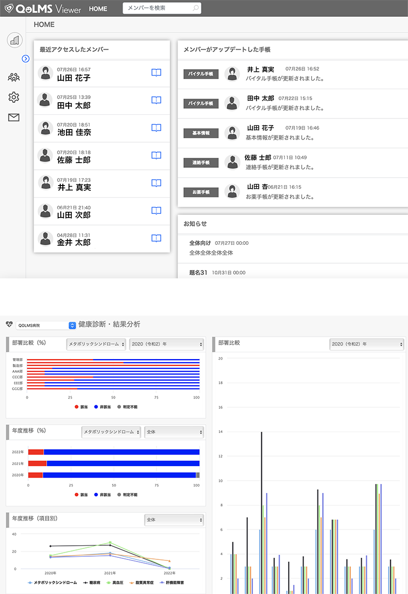Click the メンバーを検索 search field
This screenshot has width=408, height=594.
pos(157,8)
